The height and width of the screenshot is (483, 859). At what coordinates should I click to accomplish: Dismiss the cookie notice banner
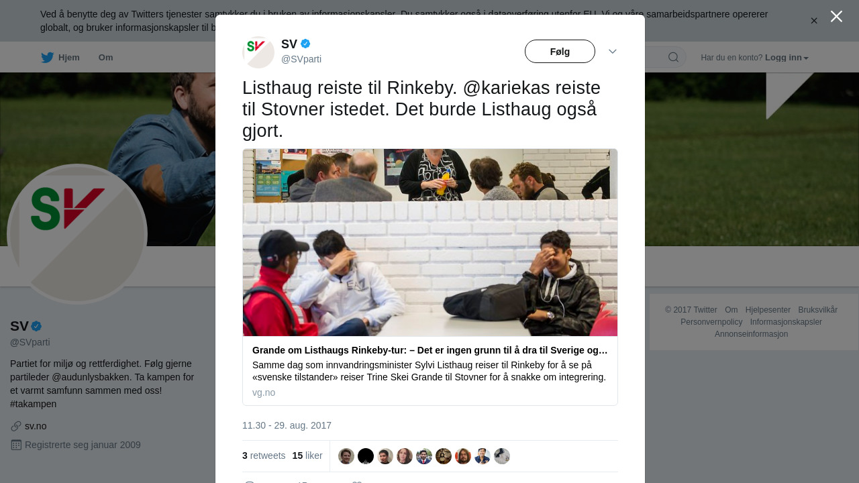pyautogui.click(x=814, y=21)
